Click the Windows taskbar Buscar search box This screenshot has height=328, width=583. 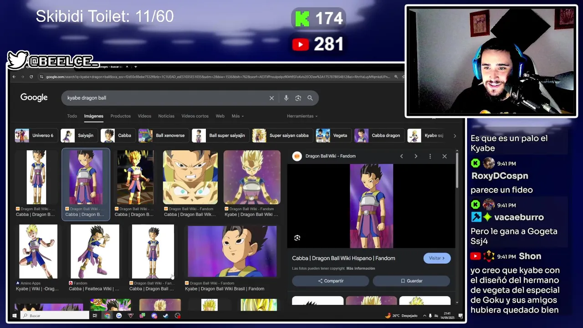[55, 315]
